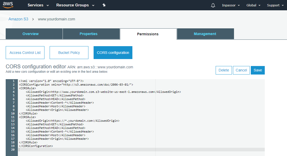Navigate back via Amazon S3 breadcrumb

18,19
